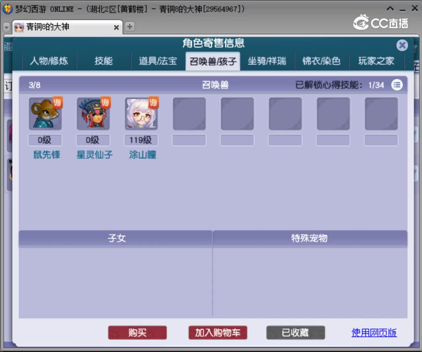
Task: Click the 119级 level box
Action: pos(141,140)
